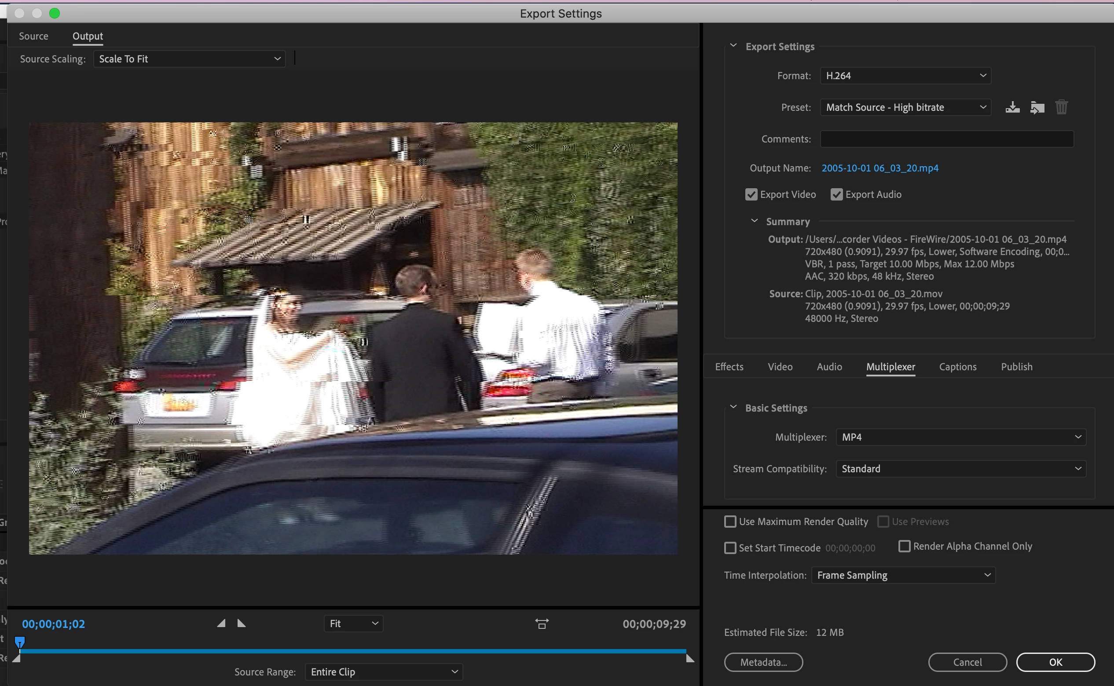Click the Save Preset icon
Image resolution: width=1114 pixels, height=686 pixels.
[x=1012, y=108]
